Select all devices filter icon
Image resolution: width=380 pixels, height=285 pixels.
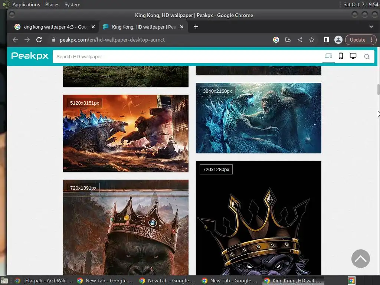pos(328,56)
